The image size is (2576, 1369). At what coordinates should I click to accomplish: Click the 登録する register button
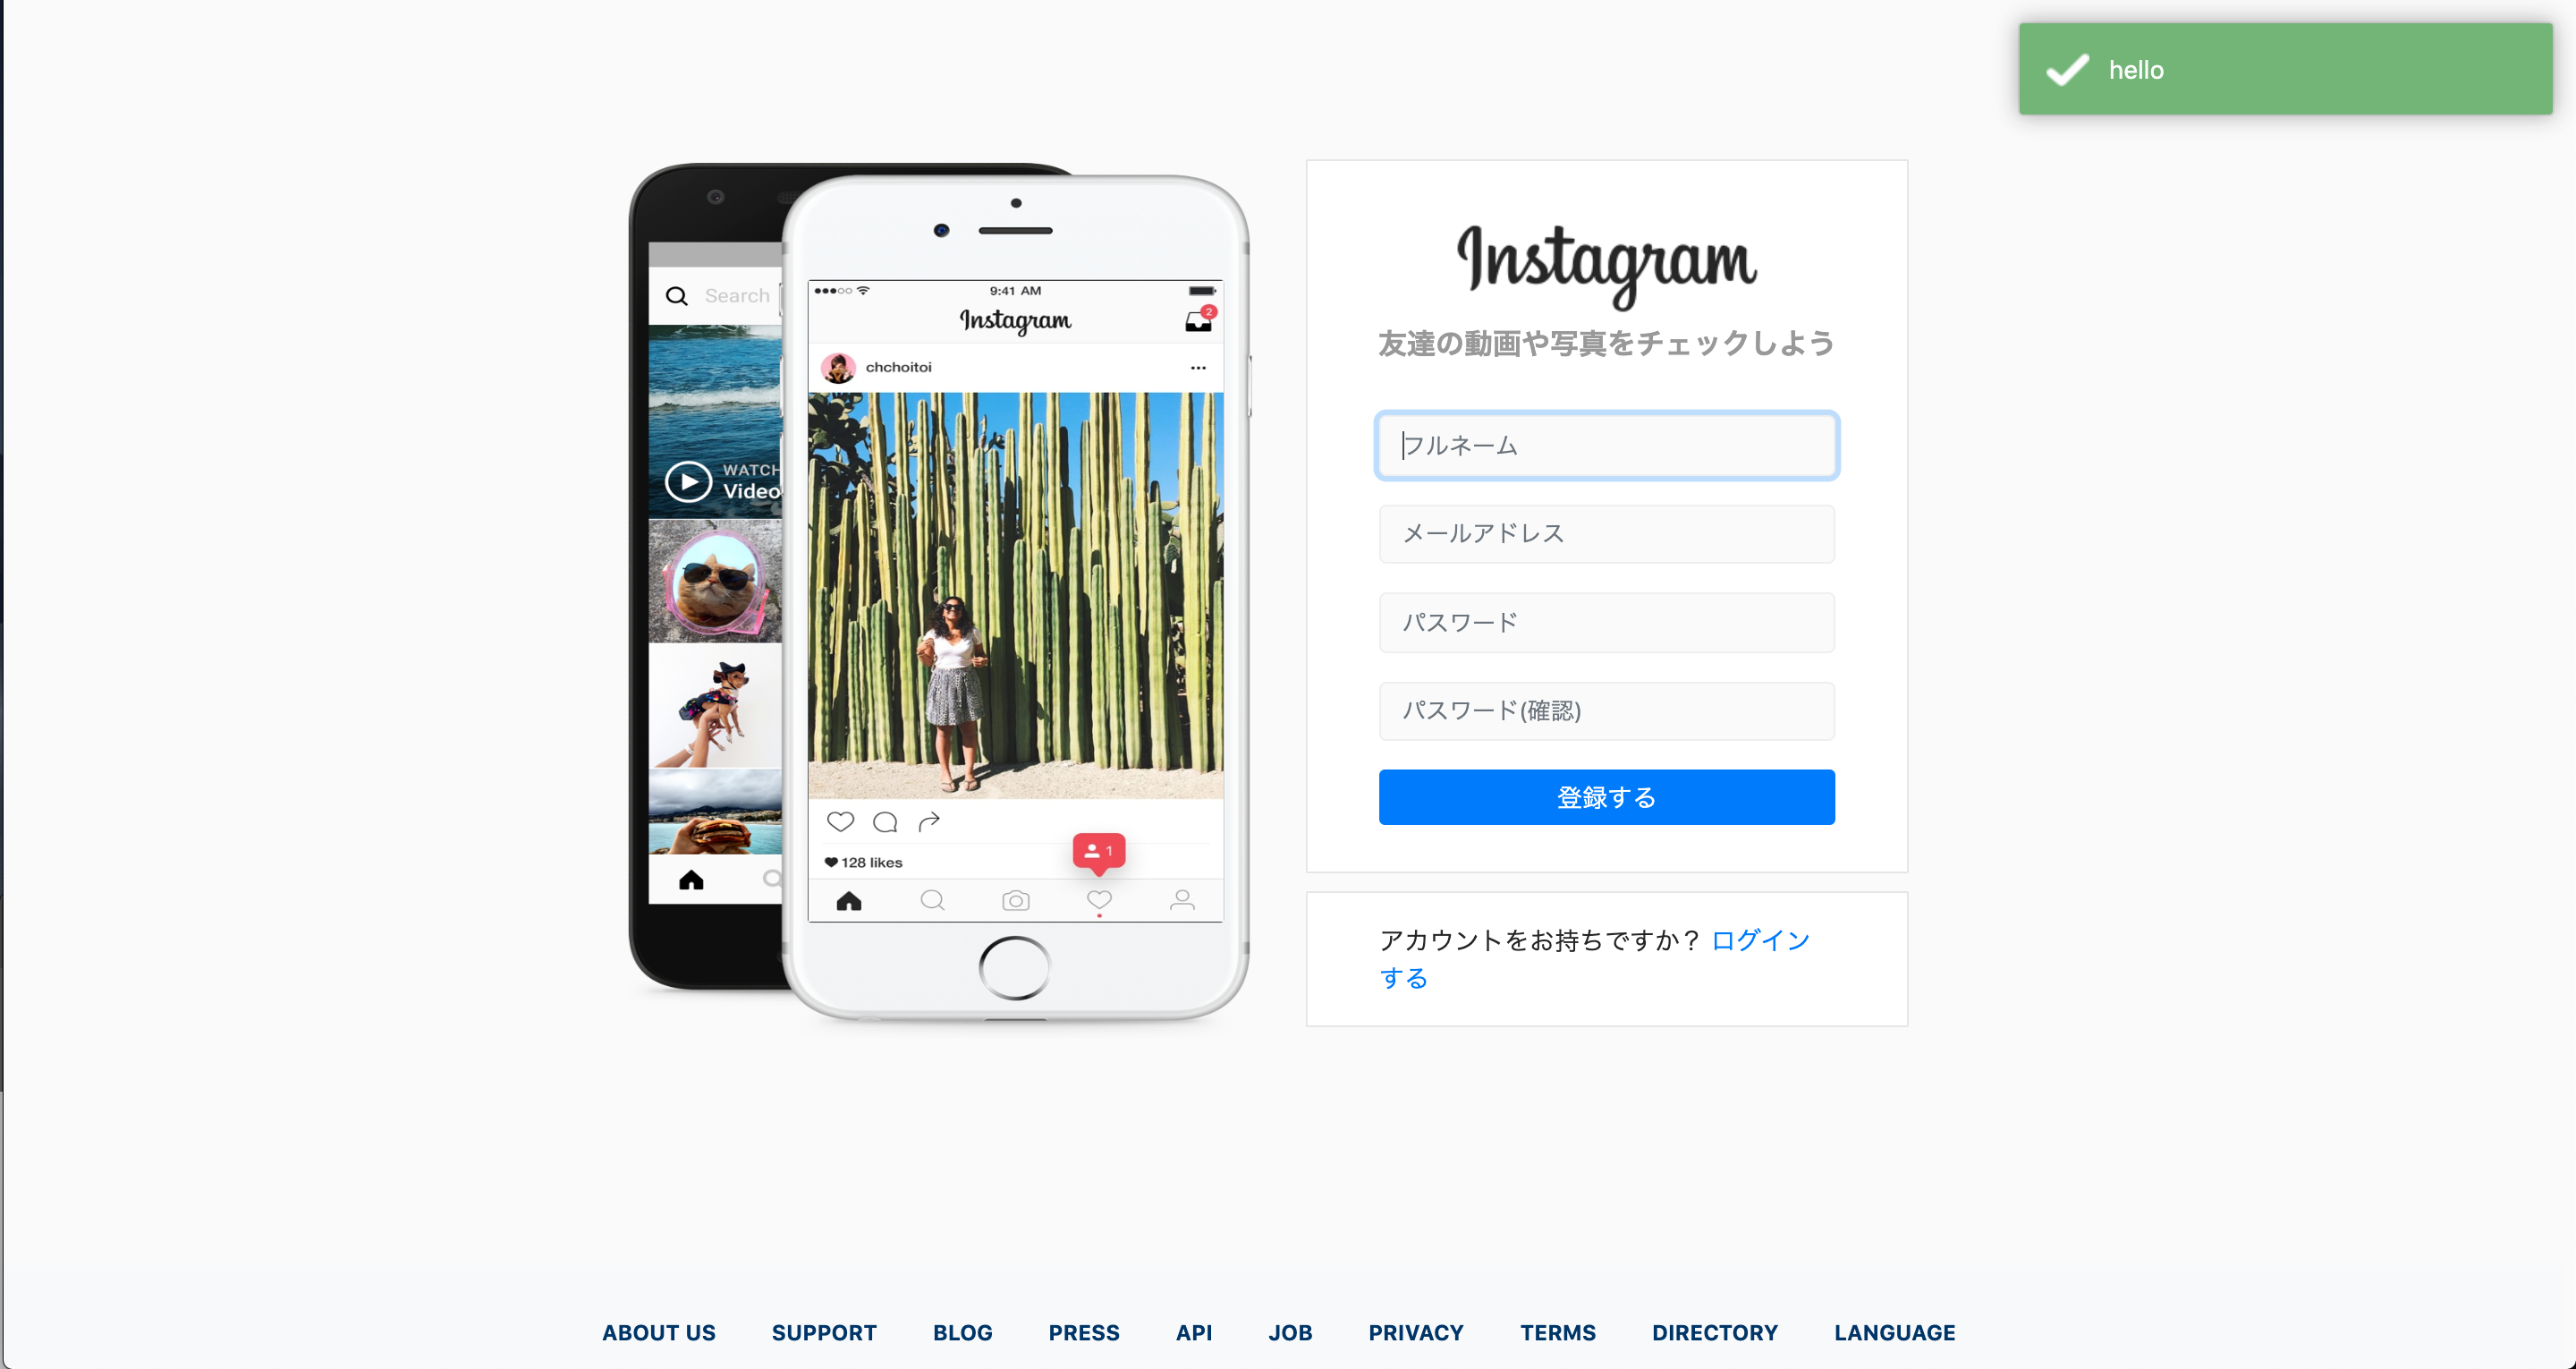pyautogui.click(x=1606, y=798)
